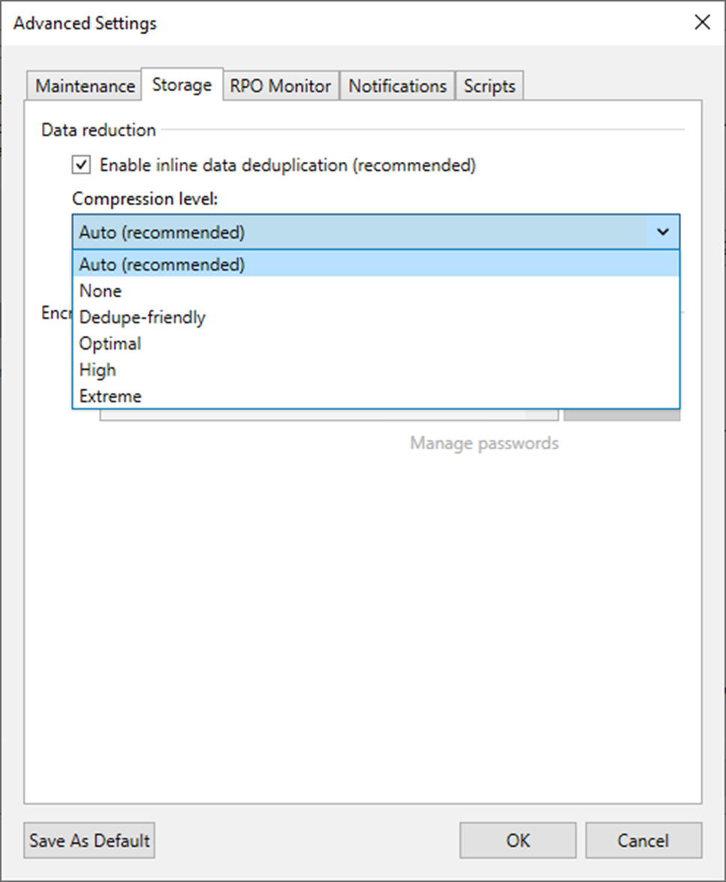Screen dimensions: 726x882
Task: Go to the Notifications tab
Action: click(x=397, y=86)
